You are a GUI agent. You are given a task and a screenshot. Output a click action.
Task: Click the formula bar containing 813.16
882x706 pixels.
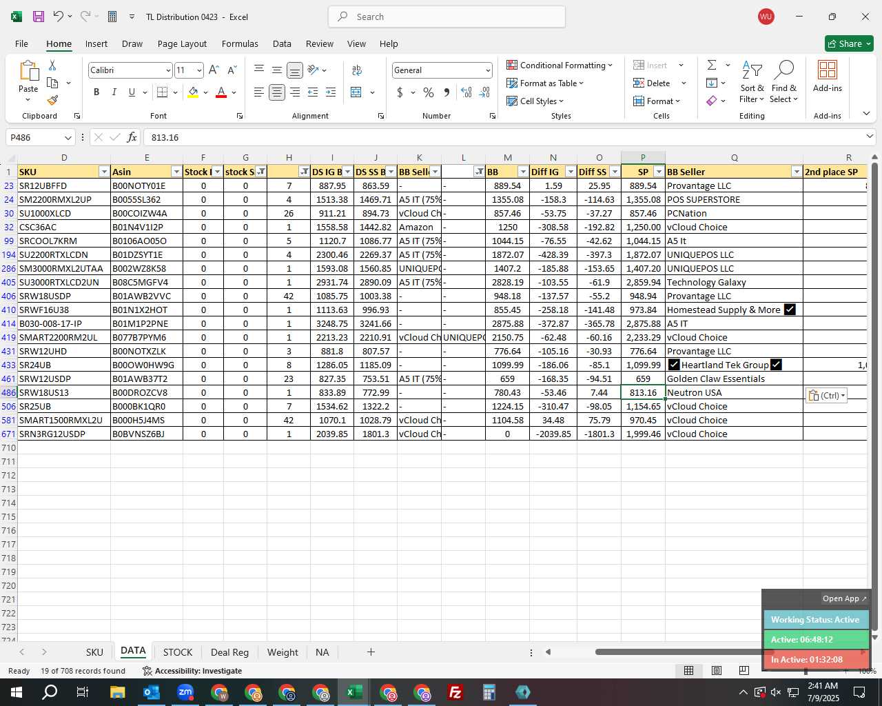coord(503,137)
